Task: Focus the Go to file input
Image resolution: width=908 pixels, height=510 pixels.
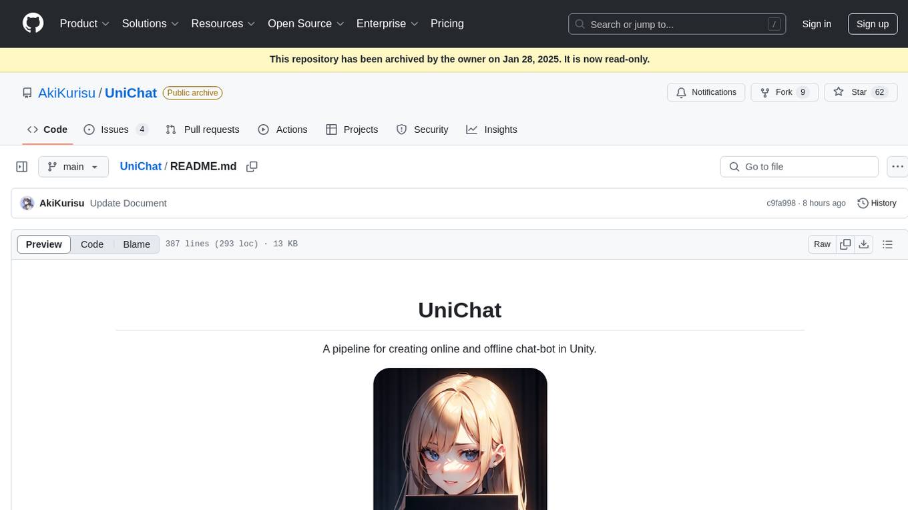Action: (799, 167)
